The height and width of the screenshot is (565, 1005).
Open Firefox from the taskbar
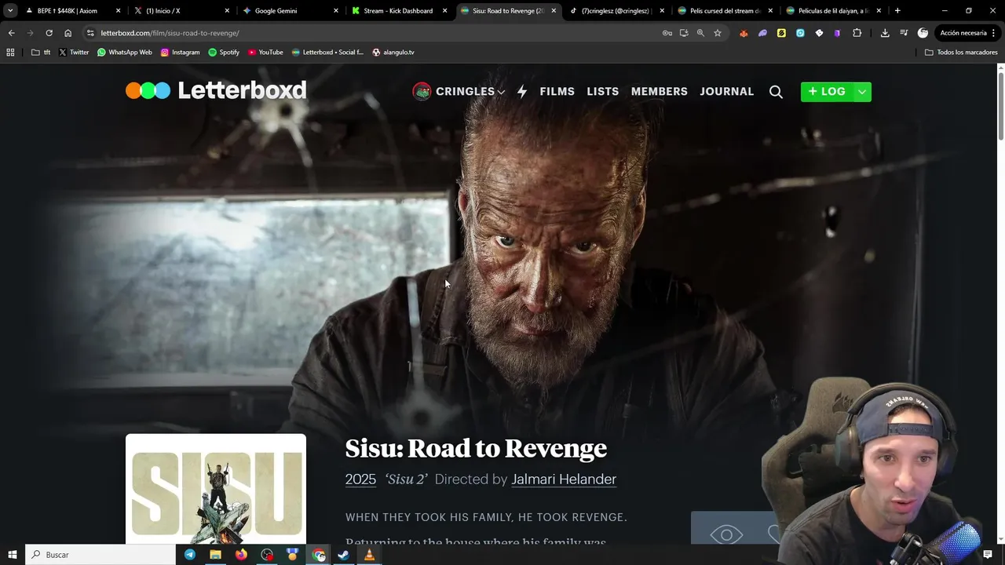[x=241, y=555]
